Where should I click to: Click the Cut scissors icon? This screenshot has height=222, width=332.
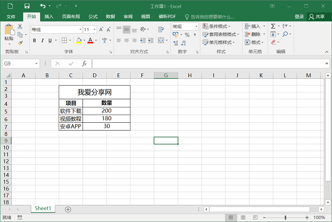click(x=20, y=27)
